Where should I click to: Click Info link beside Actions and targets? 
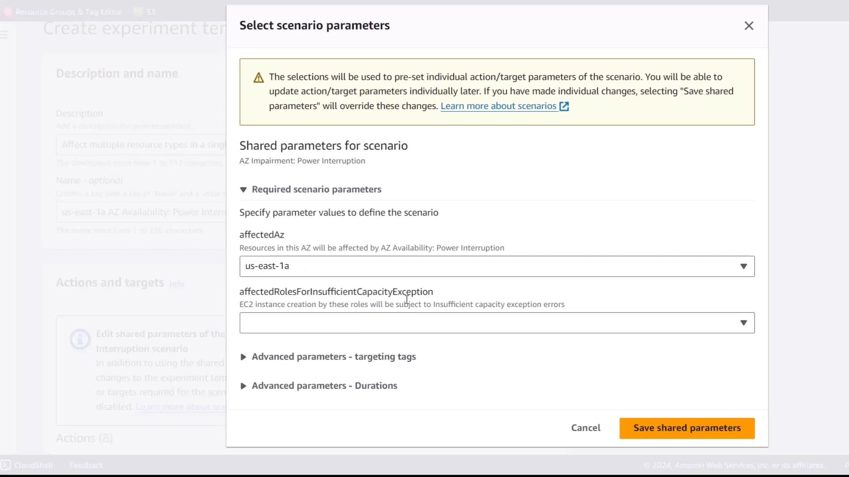[x=177, y=284]
